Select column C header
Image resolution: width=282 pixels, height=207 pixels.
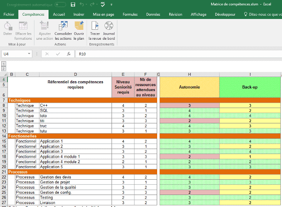pyautogui.click(x=27, y=75)
